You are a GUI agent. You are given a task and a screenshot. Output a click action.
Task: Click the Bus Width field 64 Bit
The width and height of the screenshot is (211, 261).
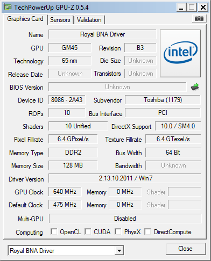click(173, 153)
